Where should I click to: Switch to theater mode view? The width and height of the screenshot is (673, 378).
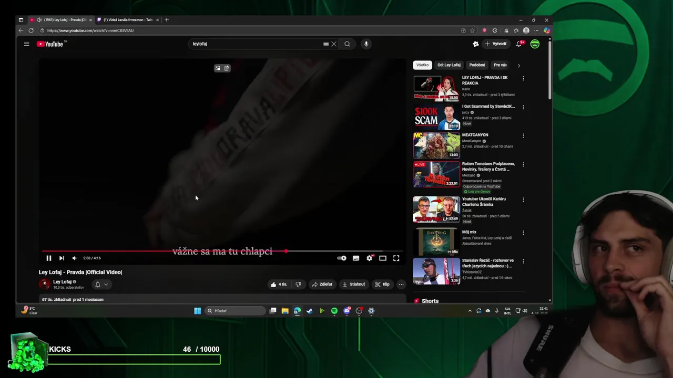click(x=383, y=258)
